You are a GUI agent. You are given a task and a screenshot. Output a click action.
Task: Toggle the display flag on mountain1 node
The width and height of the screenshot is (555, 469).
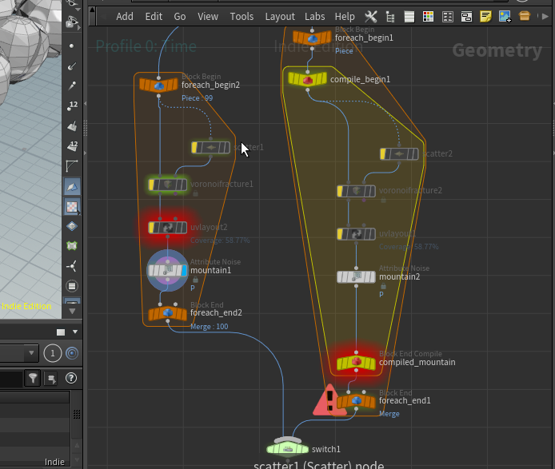click(x=183, y=271)
